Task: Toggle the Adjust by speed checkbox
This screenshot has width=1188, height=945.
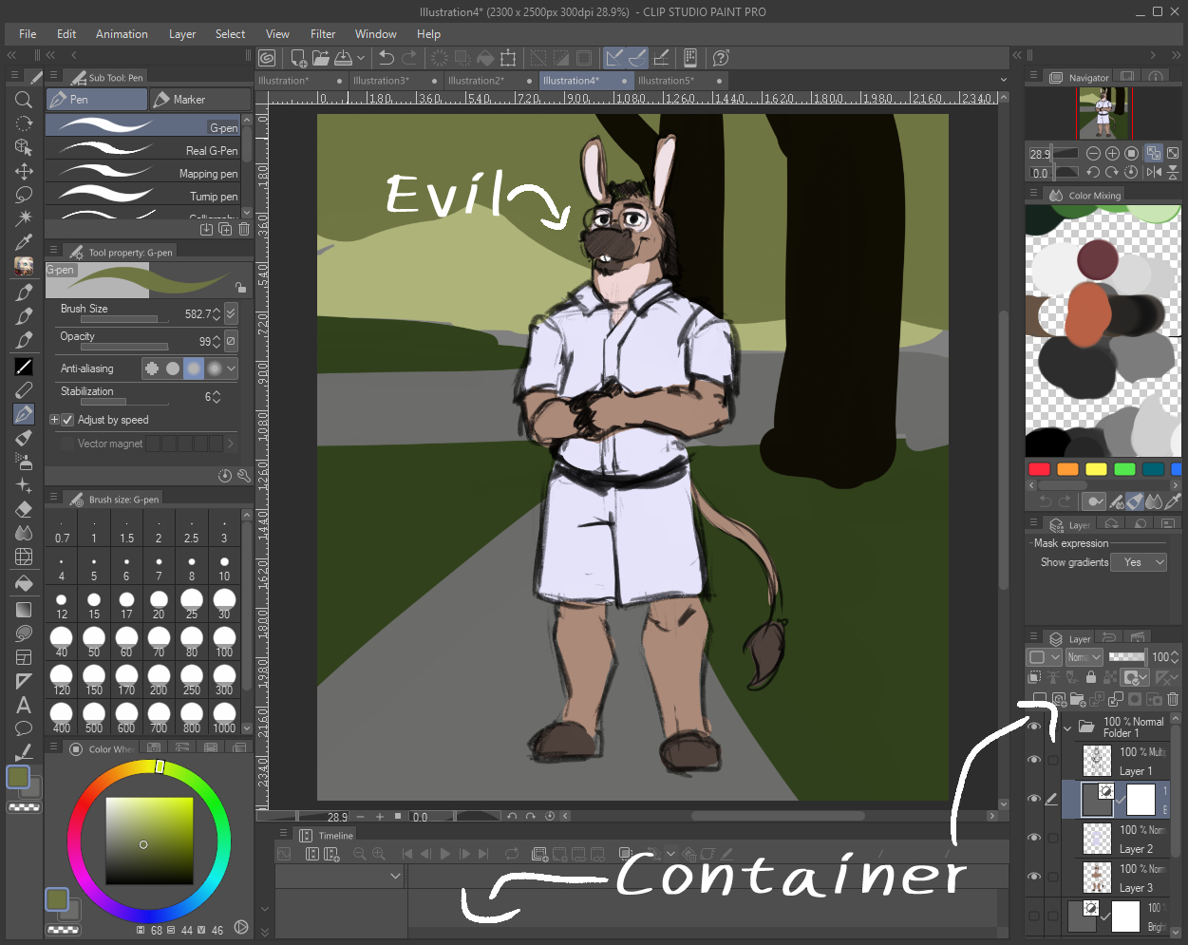Action: [x=67, y=420]
